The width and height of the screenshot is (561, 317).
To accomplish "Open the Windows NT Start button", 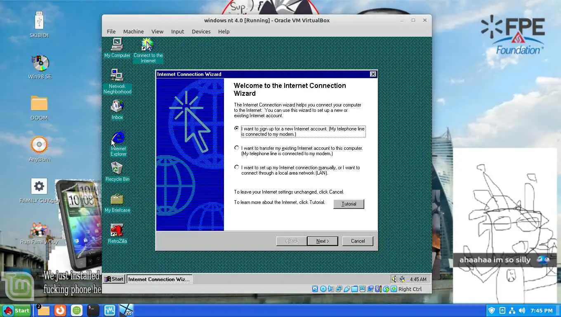I will pos(114,279).
